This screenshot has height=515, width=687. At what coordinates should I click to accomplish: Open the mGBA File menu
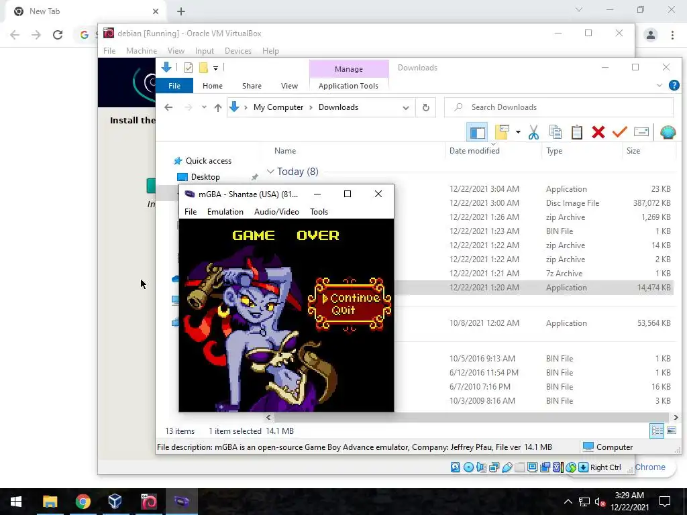pos(191,212)
